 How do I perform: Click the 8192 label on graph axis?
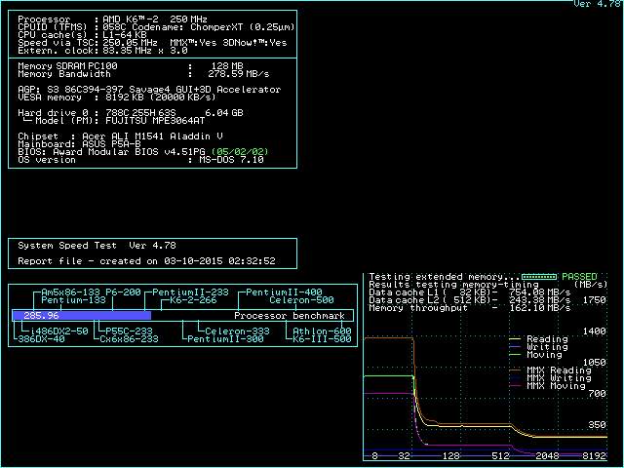click(594, 456)
